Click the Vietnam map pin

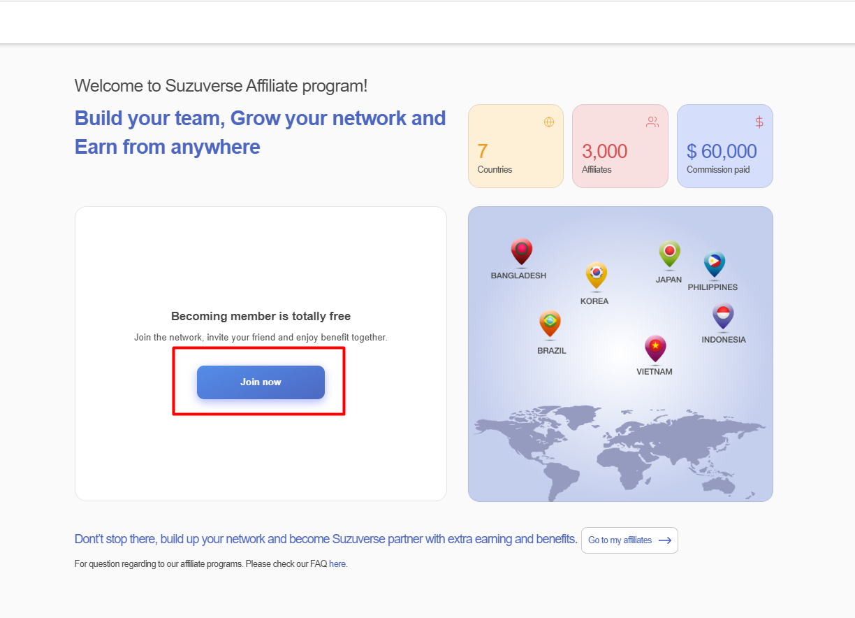click(x=655, y=348)
